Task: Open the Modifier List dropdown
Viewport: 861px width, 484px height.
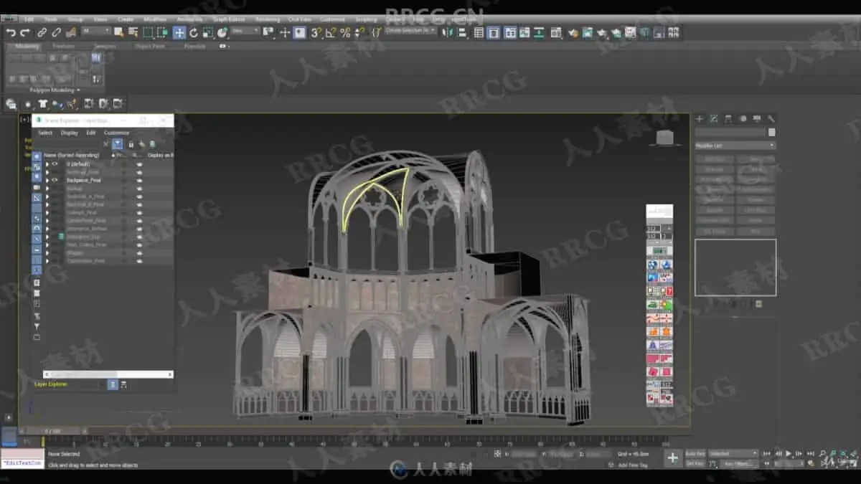Action: click(x=735, y=146)
